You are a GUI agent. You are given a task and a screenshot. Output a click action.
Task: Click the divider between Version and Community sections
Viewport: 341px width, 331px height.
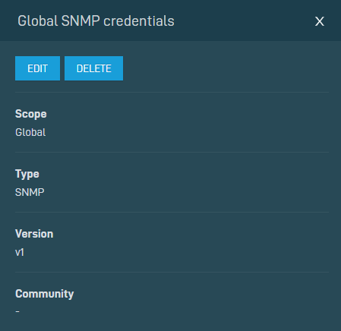[172, 272]
